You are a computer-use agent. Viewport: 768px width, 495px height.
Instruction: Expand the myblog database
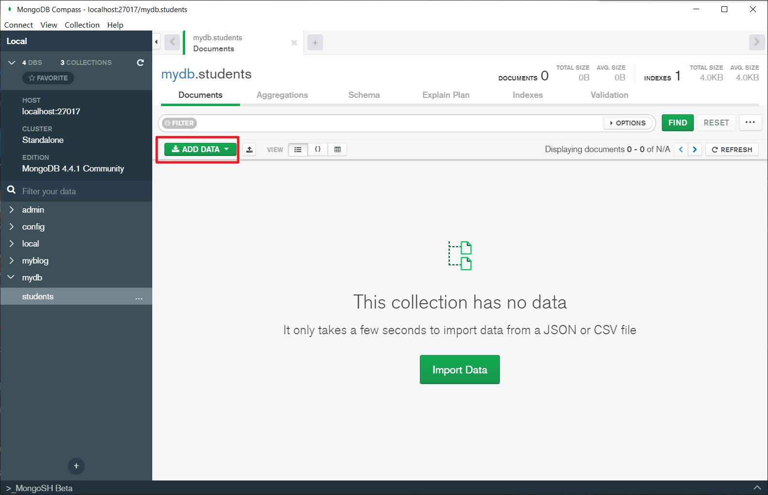click(x=11, y=261)
